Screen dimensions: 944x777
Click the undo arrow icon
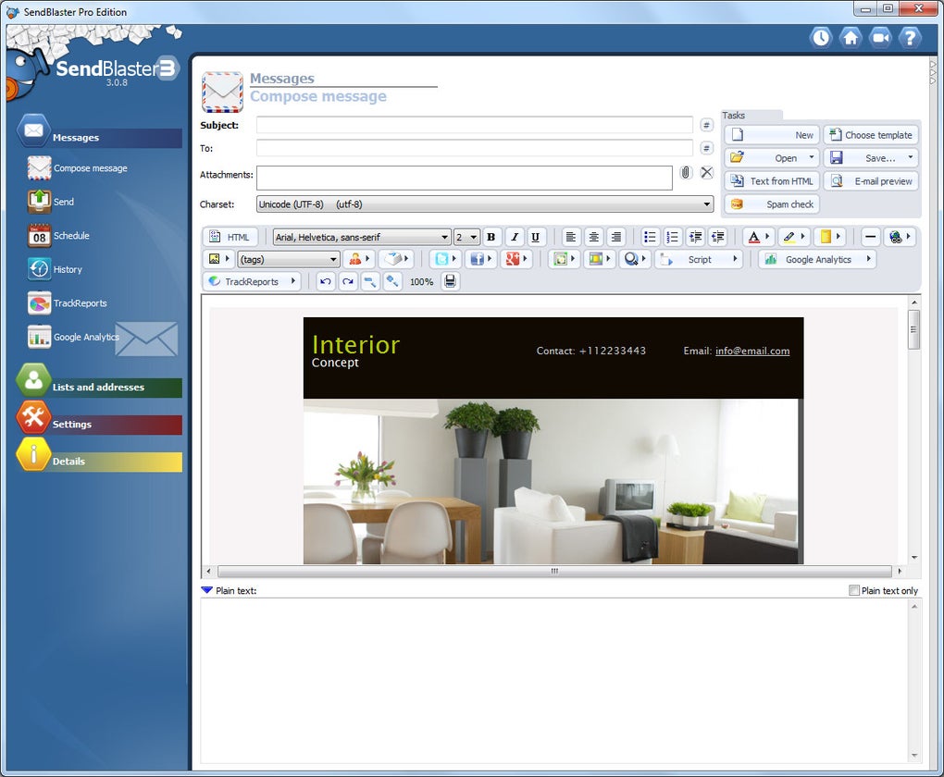point(326,282)
